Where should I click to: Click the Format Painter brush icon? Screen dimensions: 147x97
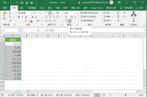[10, 21]
